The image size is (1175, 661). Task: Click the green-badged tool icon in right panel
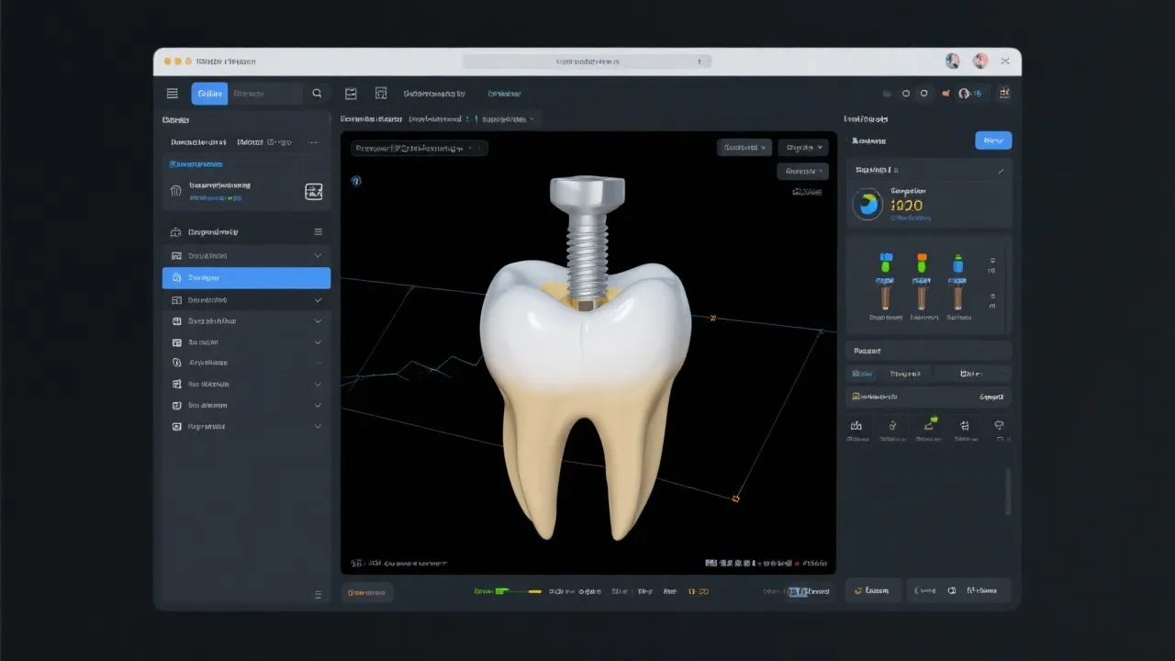tap(928, 425)
